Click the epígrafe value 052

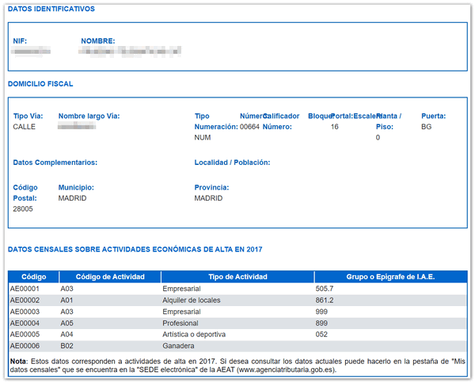[321, 335]
